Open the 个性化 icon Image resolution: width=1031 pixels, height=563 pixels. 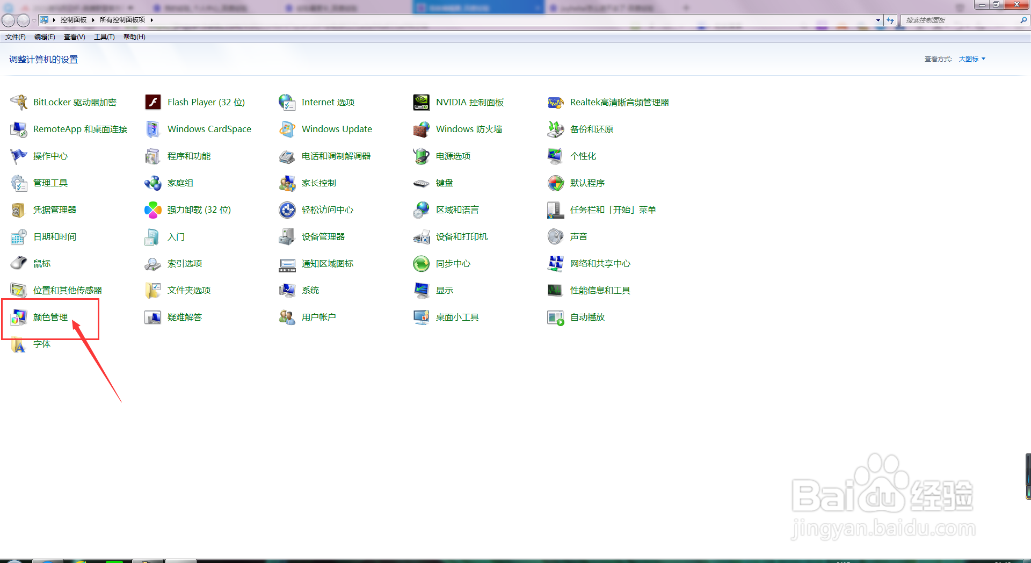[x=556, y=156]
